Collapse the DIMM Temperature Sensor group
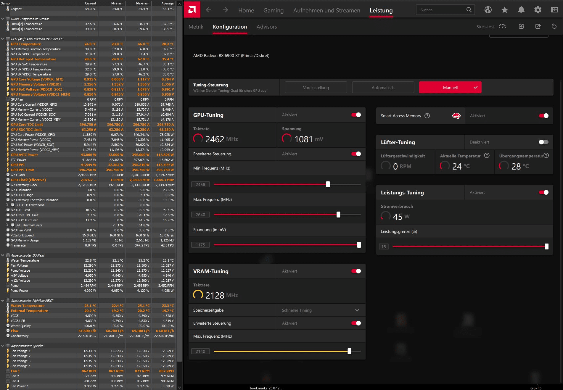The image size is (563, 390). (3, 19)
